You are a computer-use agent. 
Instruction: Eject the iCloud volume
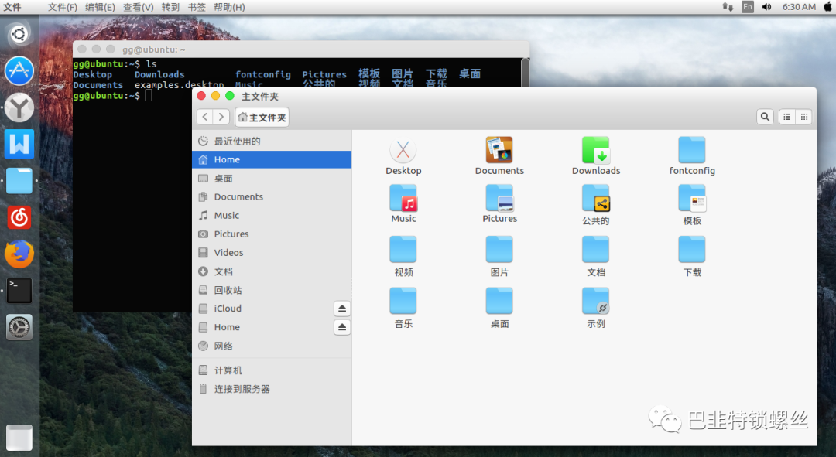(342, 309)
